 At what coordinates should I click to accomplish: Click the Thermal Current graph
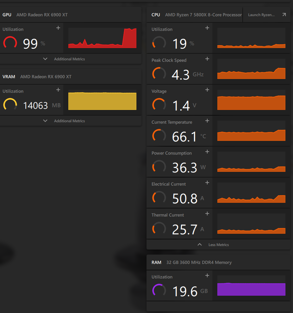coord(252,224)
